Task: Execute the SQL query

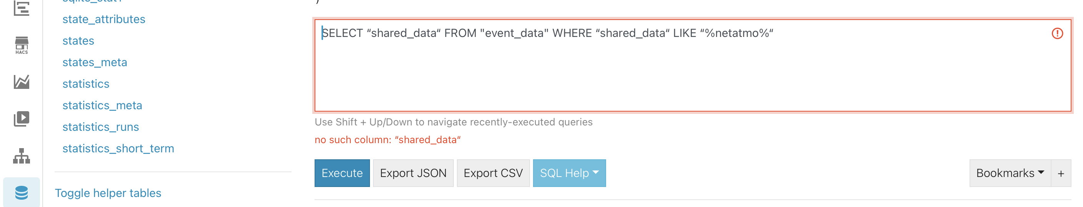Action: 342,174
